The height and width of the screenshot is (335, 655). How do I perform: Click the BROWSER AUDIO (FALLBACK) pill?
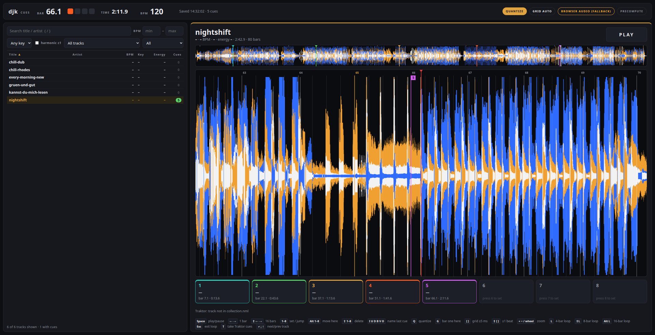click(586, 11)
